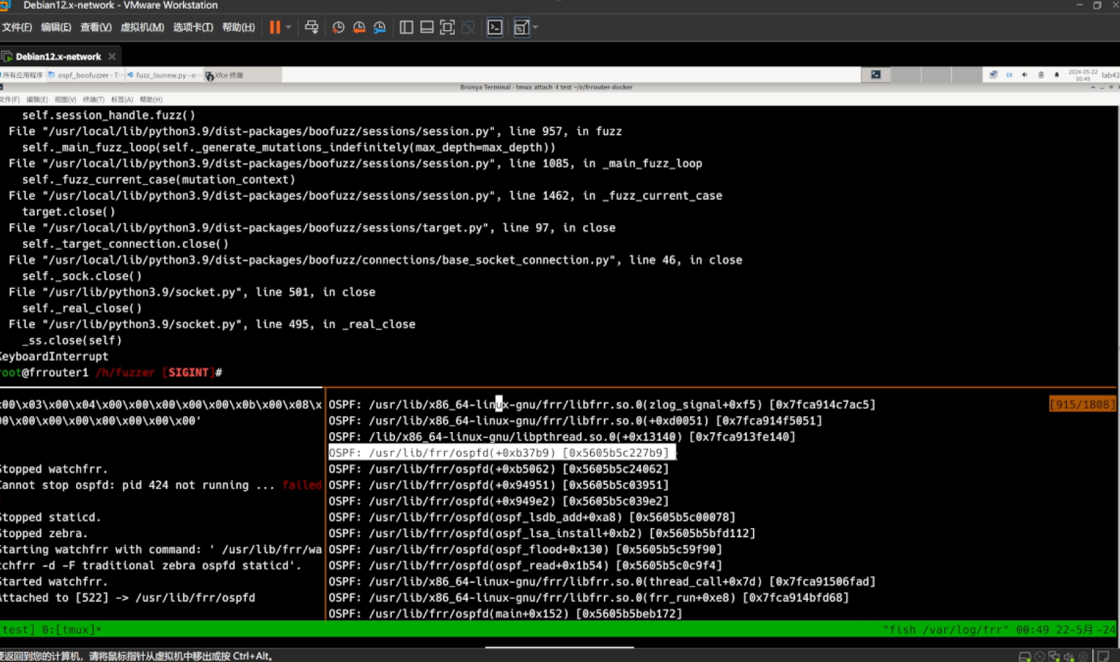Click the hard disk status icon in VMware statusbar
Screen dimensions: 1120x662
click(1025, 656)
